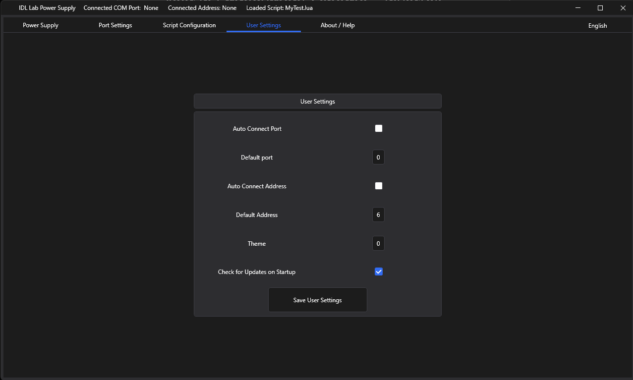Enable the Auto Connect Port checkbox
The width and height of the screenshot is (633, 380).
(x=379, y=128)
